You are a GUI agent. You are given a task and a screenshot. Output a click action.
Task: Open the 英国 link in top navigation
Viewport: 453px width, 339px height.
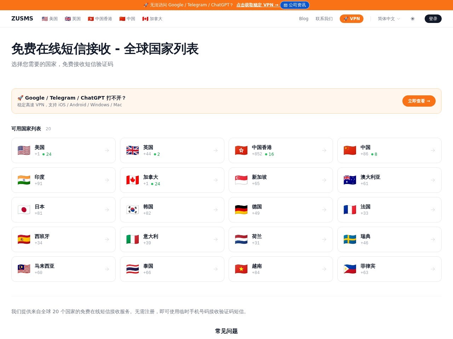click(x=73, y=19)
